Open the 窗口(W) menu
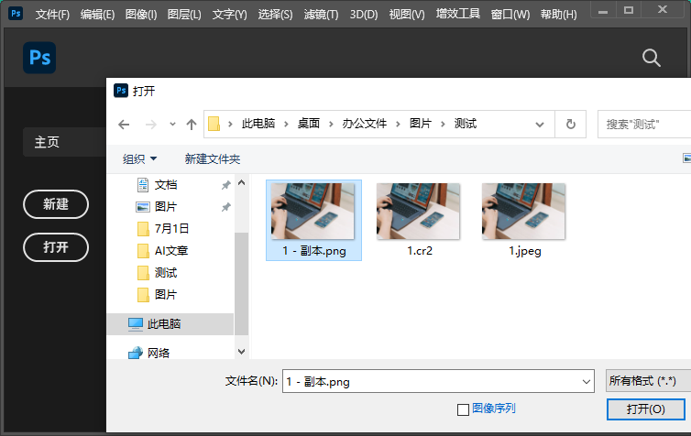Viewport: 691px width, 436px height. (x=510, y=15)
